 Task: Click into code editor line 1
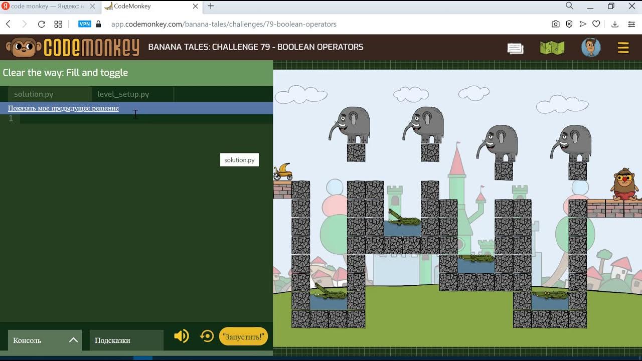click(x=145, y=119)
